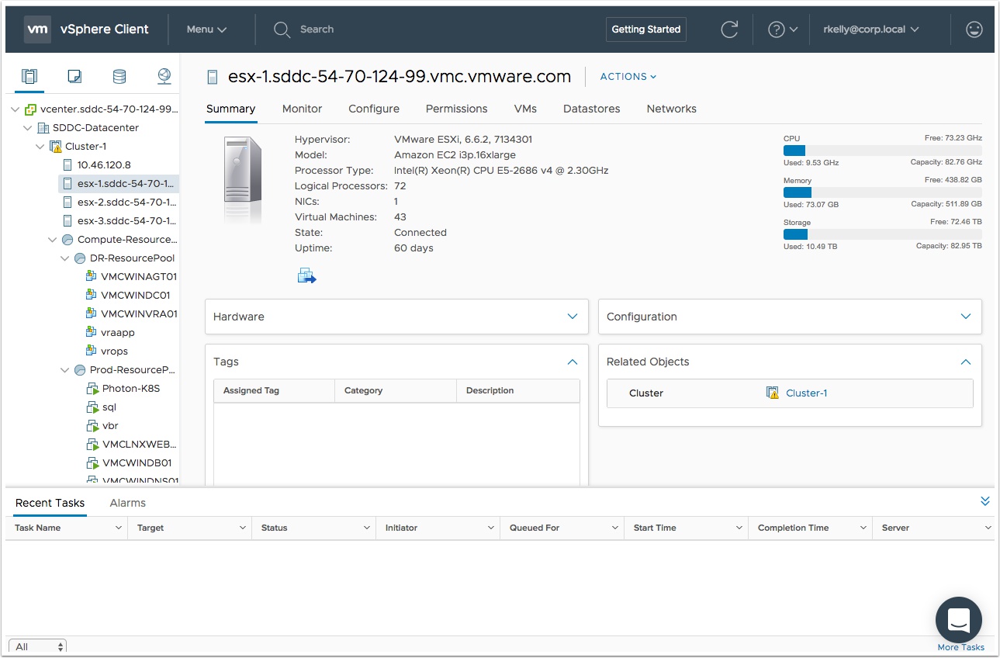Screen dimensions: 1000x658
Task: Click the More Tasks link
Action: 960,647
